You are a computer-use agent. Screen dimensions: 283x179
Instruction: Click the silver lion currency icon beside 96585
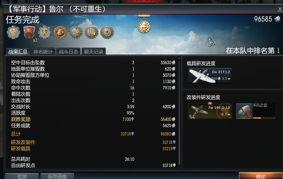277,19
